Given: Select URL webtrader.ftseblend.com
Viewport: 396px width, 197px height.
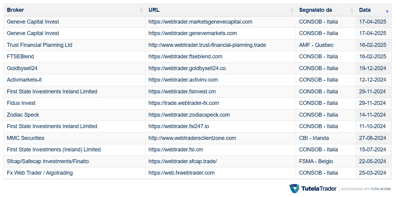Looking at the screenshot, I should [x=185, y=57].
